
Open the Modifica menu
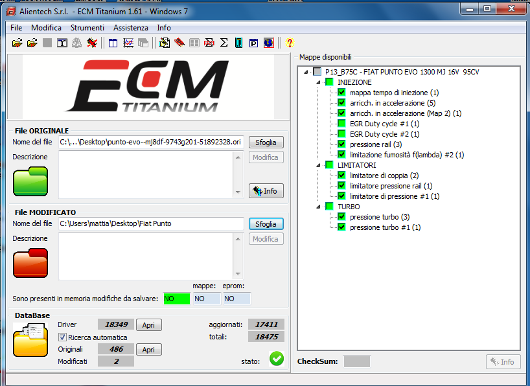coord(46,28)
